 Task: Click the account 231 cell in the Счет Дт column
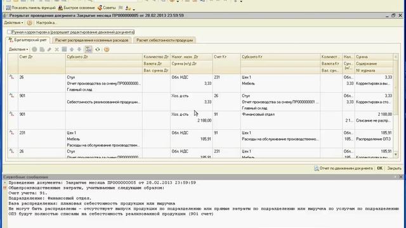(x=42, y=133)
